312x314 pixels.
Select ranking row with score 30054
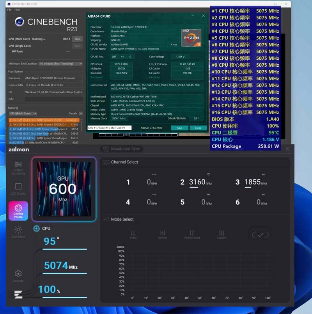point(44,129)
